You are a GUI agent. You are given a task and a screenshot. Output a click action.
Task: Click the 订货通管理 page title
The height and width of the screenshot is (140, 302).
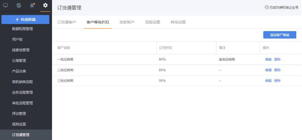pos(69,8)
